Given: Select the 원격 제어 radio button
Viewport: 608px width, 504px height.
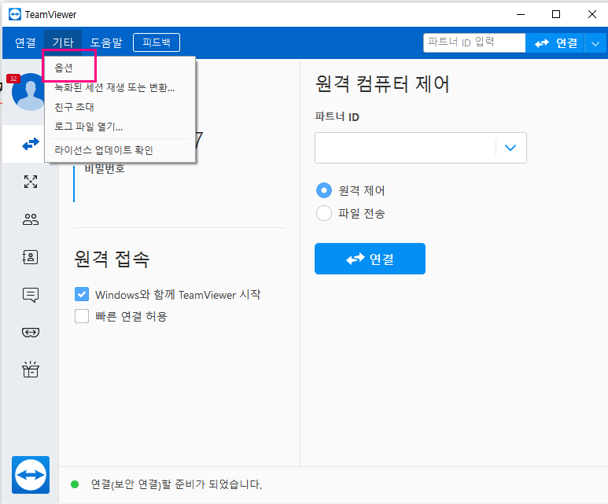Looking at the screenshot, I should pyautogui.click(x=324, y=190).
